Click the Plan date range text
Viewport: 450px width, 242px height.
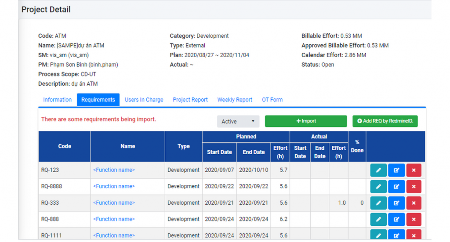click(x=210, y=55)
